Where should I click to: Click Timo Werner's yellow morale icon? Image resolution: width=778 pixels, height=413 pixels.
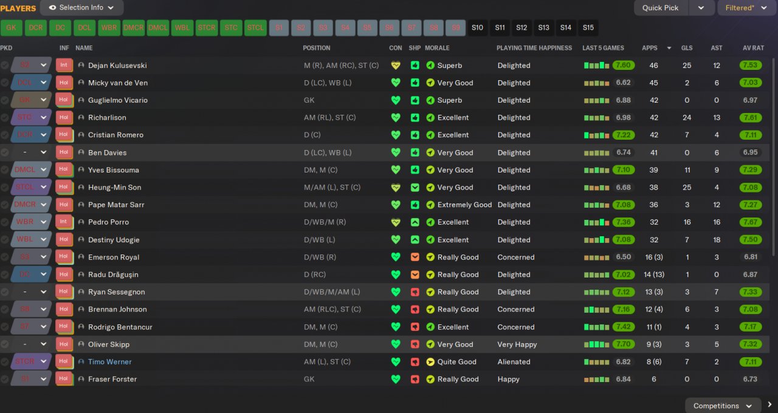click(430, 362)
